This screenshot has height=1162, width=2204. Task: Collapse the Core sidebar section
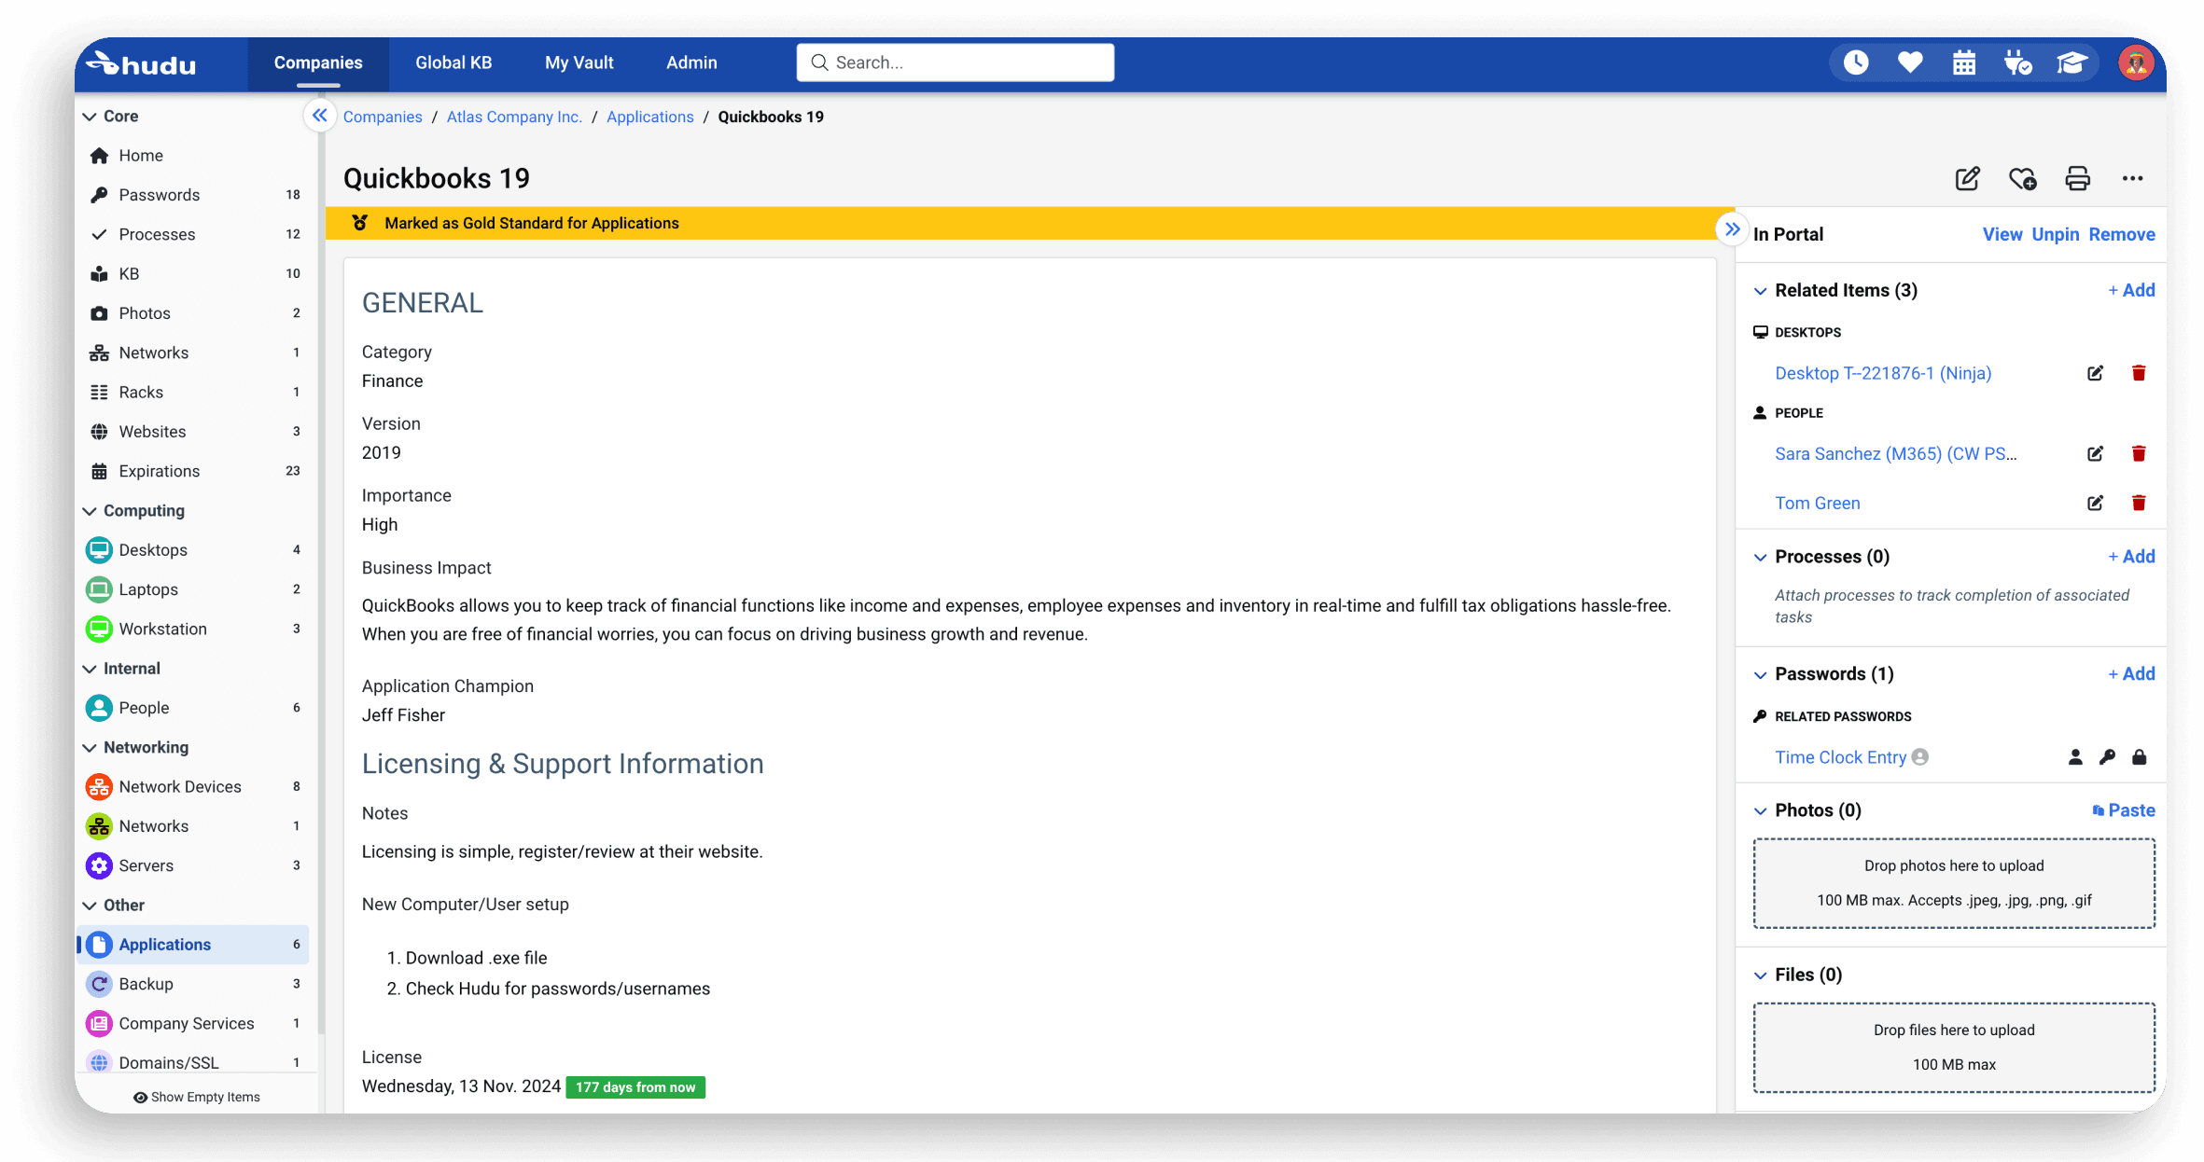91,116
